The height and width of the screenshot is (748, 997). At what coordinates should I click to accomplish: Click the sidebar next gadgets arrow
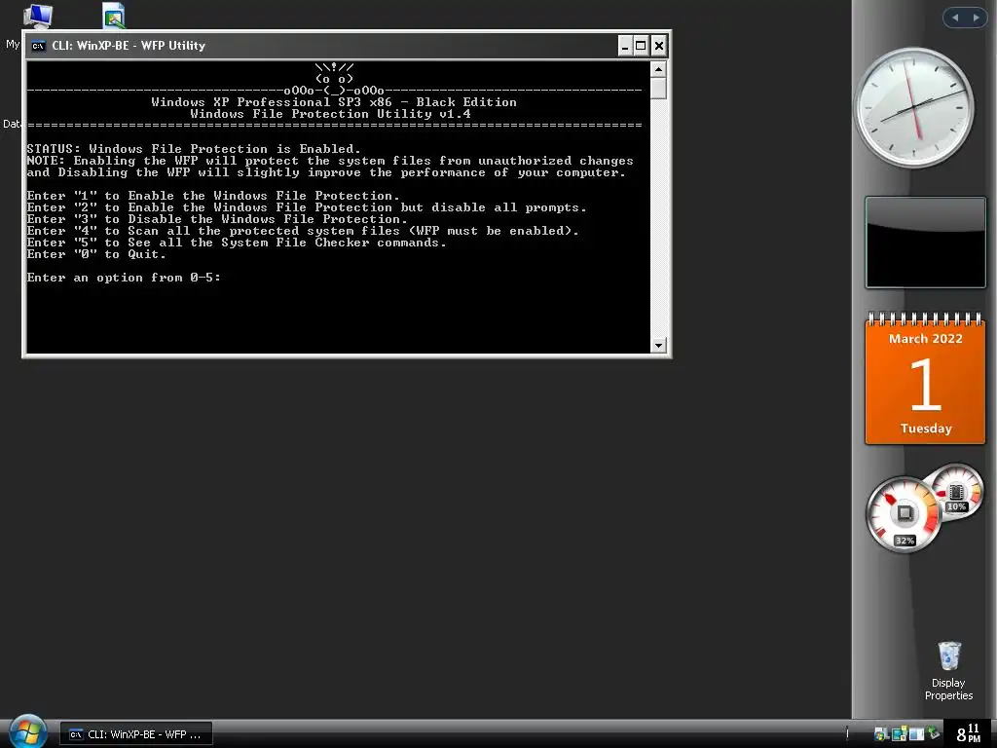[976, 18]
